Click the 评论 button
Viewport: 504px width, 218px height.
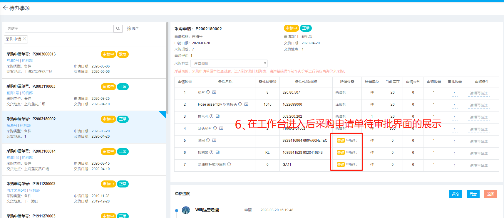pyautogui.click(x=455, y=194)
